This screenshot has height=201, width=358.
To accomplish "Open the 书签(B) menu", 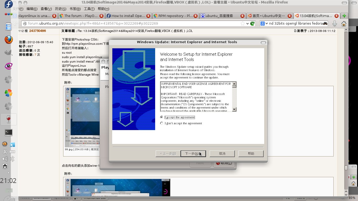I will [75, 9].
